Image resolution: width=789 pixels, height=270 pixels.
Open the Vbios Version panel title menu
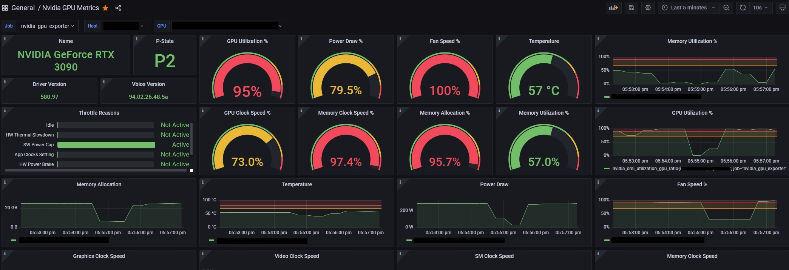point(148,84)
